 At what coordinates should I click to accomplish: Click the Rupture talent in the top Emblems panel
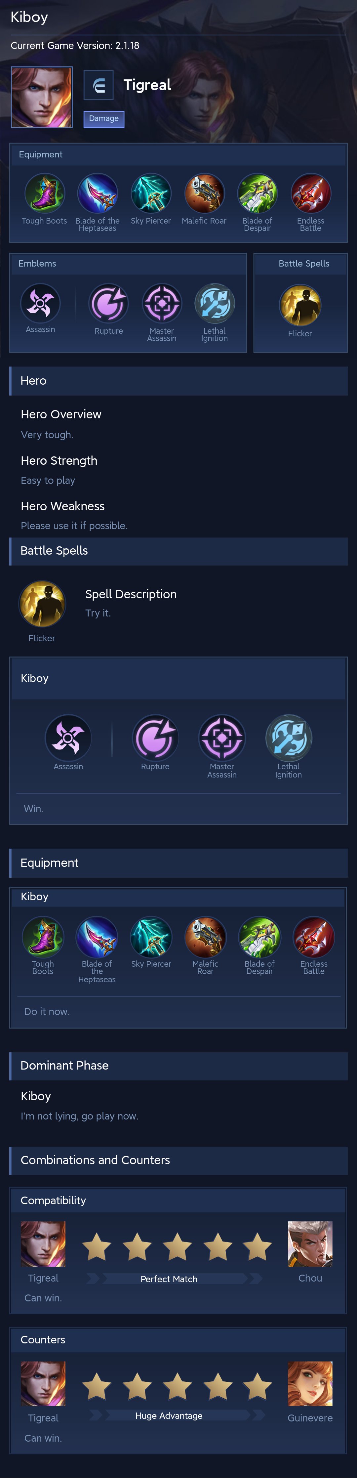[108, 303]
